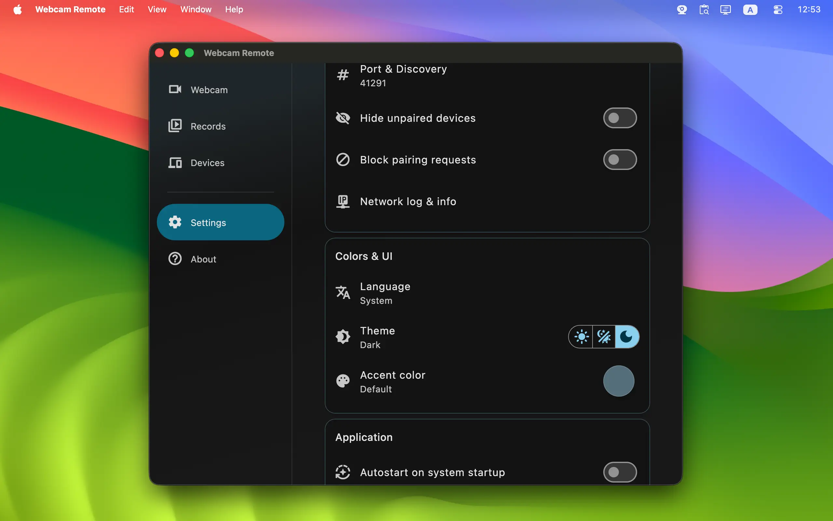The width and height of the screenshot is (833, 521).
Task: Click the camera icon beside Webcam
Action: click(175, 90)
